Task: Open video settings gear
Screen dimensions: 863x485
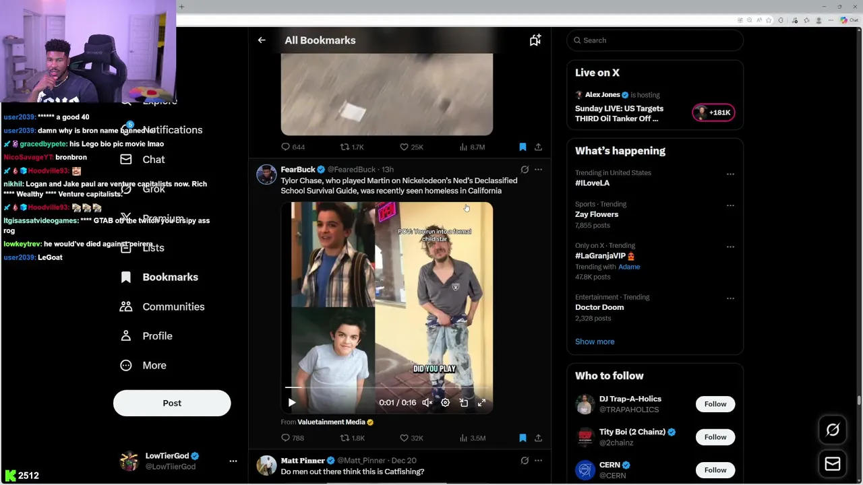Action: click(x=445, y=403)
